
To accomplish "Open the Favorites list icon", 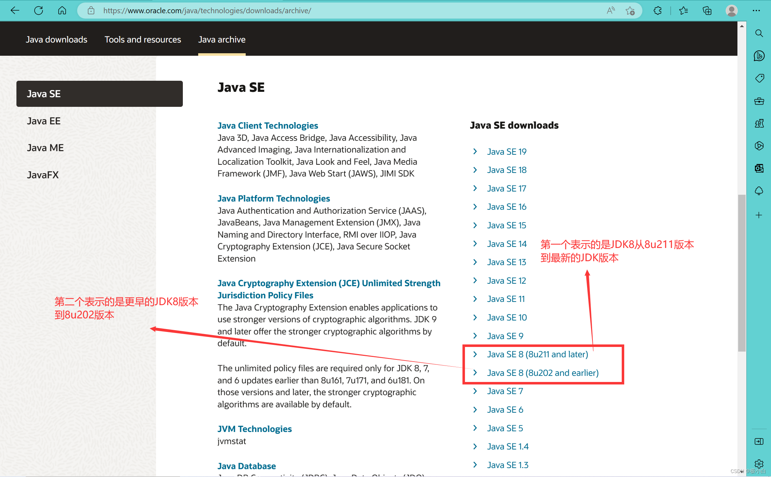I will click(x=684, y=11).
